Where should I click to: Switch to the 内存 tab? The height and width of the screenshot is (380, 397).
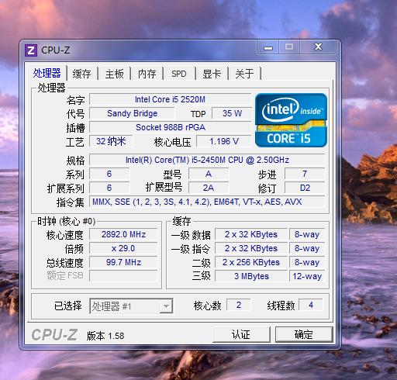[x=147, y=74]
